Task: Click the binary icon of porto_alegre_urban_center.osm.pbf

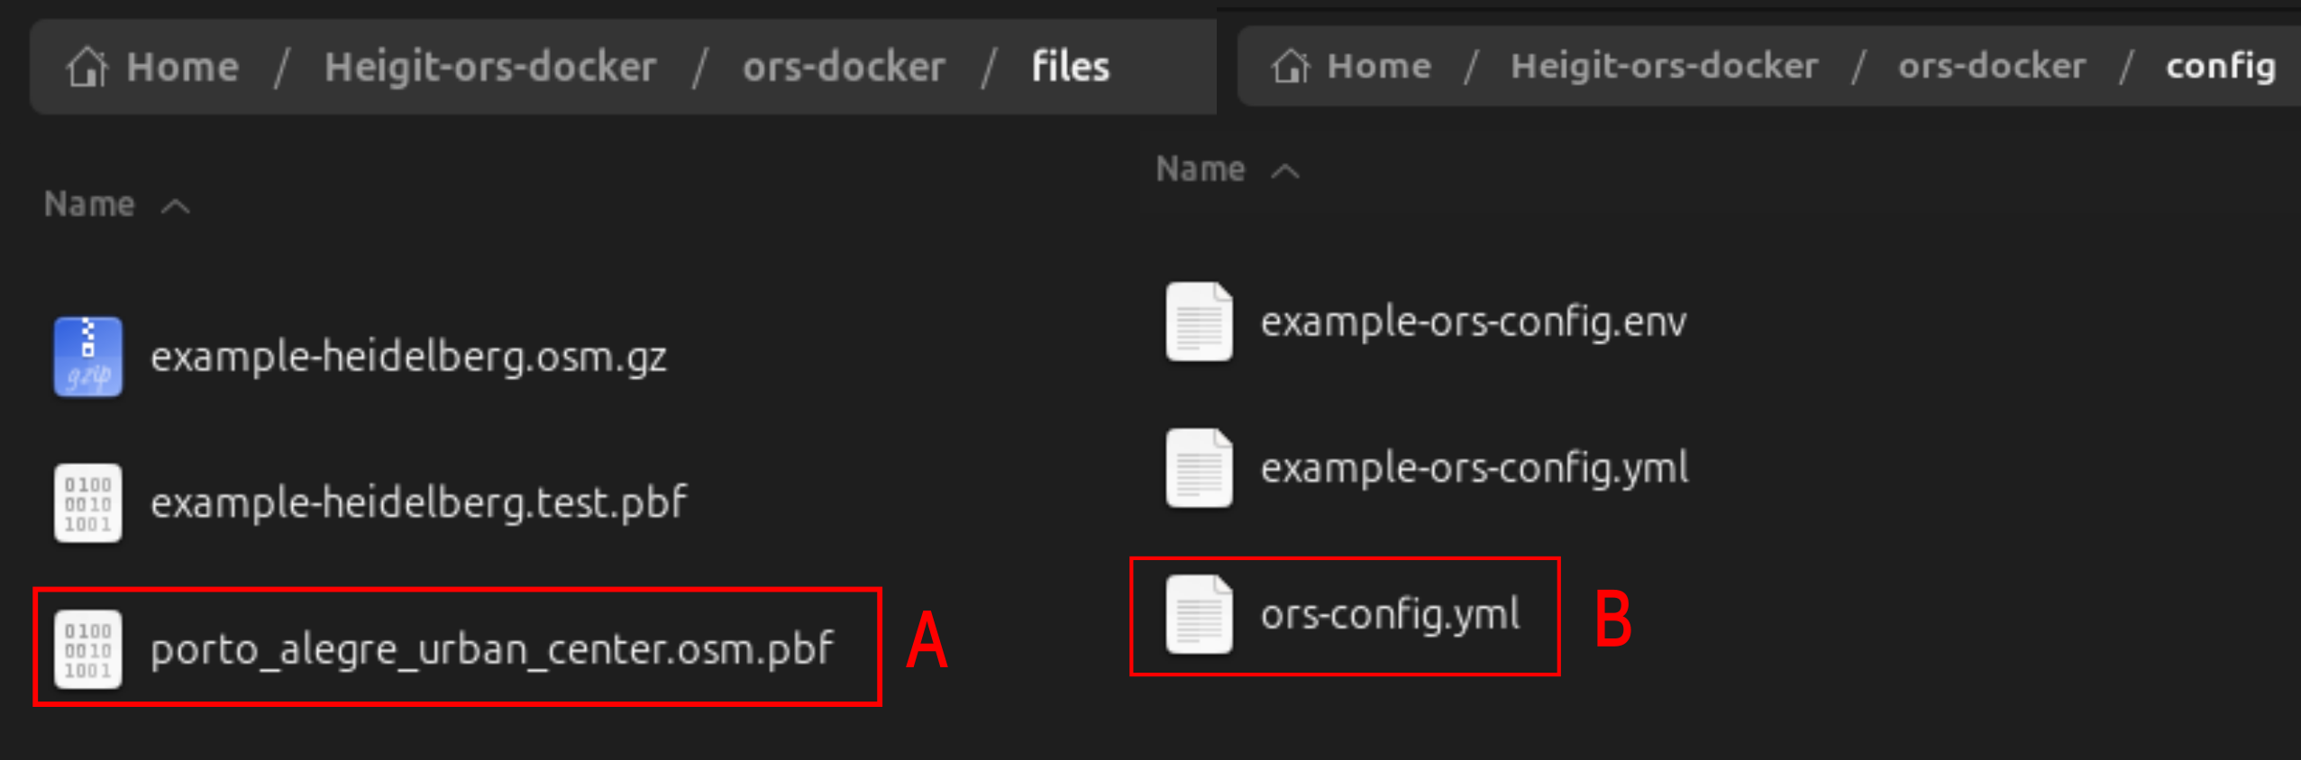Action: click(87, 648)
